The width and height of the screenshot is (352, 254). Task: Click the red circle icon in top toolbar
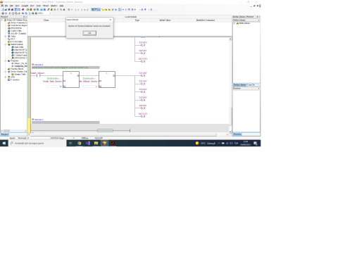[31, 10]
